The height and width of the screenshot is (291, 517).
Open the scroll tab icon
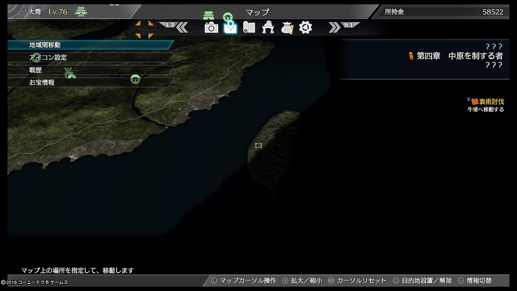(249, 27)
